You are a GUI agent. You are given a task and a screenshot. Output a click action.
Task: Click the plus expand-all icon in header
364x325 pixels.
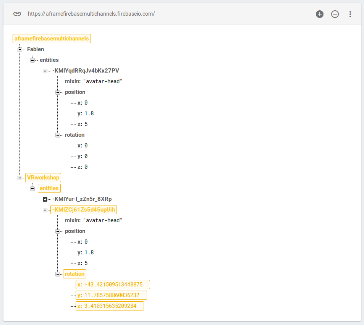click(x=320, y=14)
